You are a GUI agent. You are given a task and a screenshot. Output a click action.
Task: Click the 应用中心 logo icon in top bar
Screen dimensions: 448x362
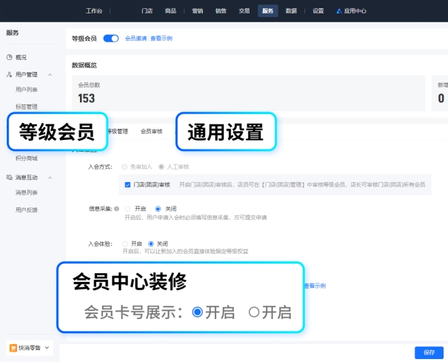tap(338, 11)
